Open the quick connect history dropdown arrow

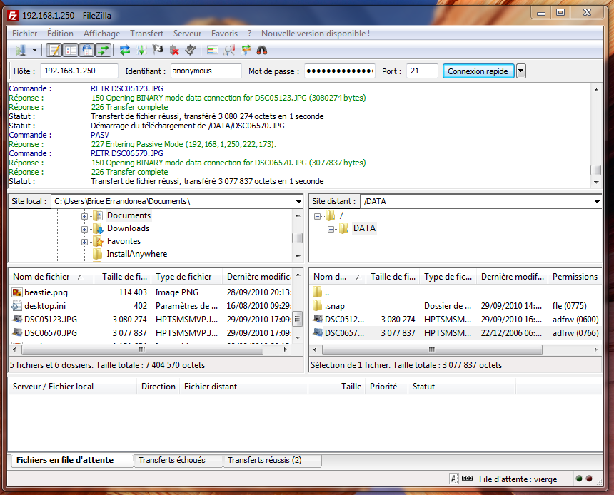tap(521, 71)
